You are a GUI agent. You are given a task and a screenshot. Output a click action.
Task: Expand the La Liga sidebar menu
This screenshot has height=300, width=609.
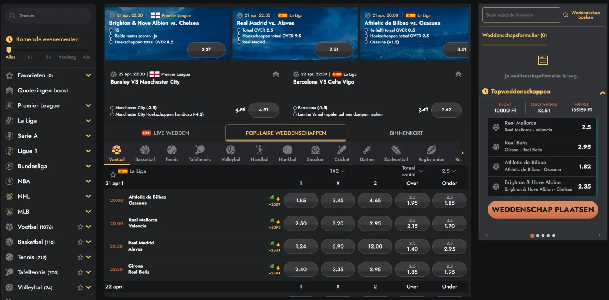[x=89, y=121]
